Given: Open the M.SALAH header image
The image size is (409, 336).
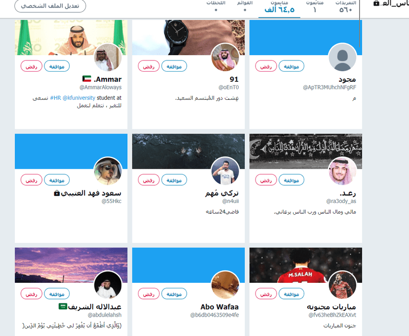Looking at the screenshot, I should pos(305,265).
